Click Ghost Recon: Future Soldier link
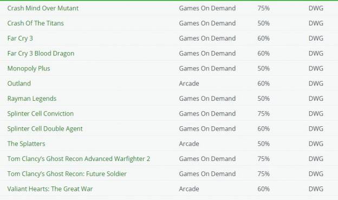Viewport: 338px width, 200px height. (67, 174)
